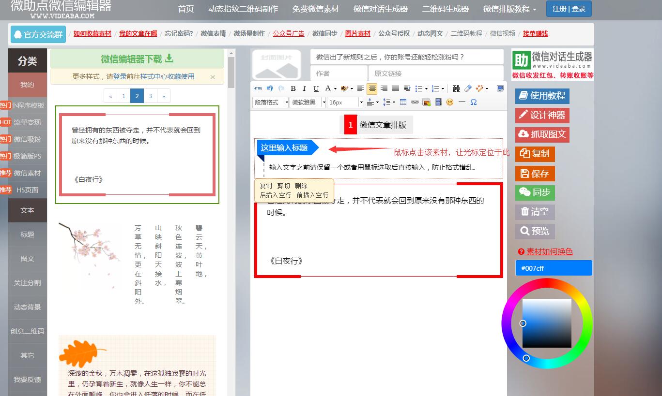
Task: Click the undo arrow icon
Action: (270, 88)
